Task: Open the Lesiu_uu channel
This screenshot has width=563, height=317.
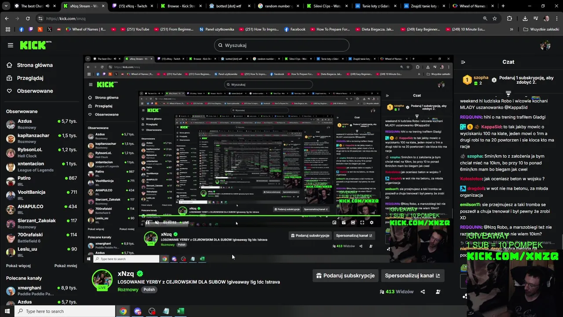Action: point(41,252)
